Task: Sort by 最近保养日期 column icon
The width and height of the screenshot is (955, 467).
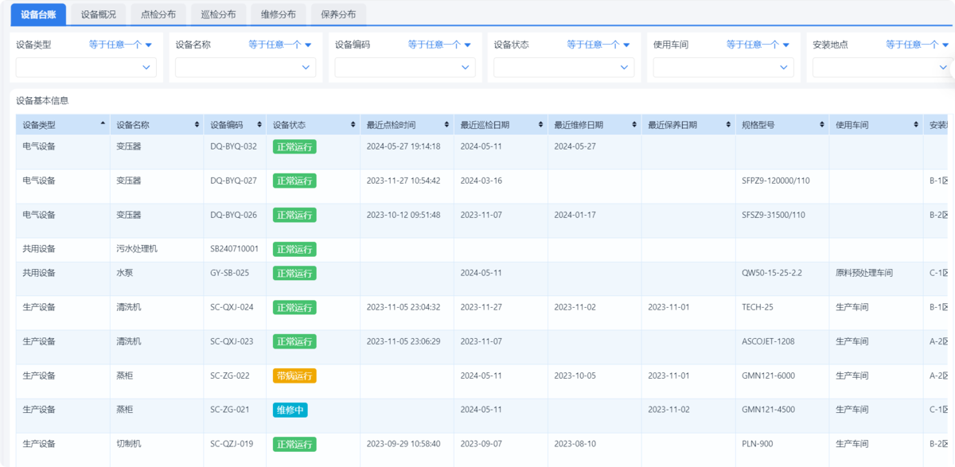Action: (729, 125)
